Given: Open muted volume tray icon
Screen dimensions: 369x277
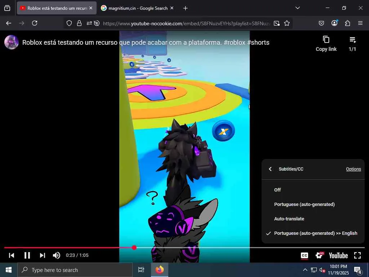Looking at the screenshot, I should 322,270.
